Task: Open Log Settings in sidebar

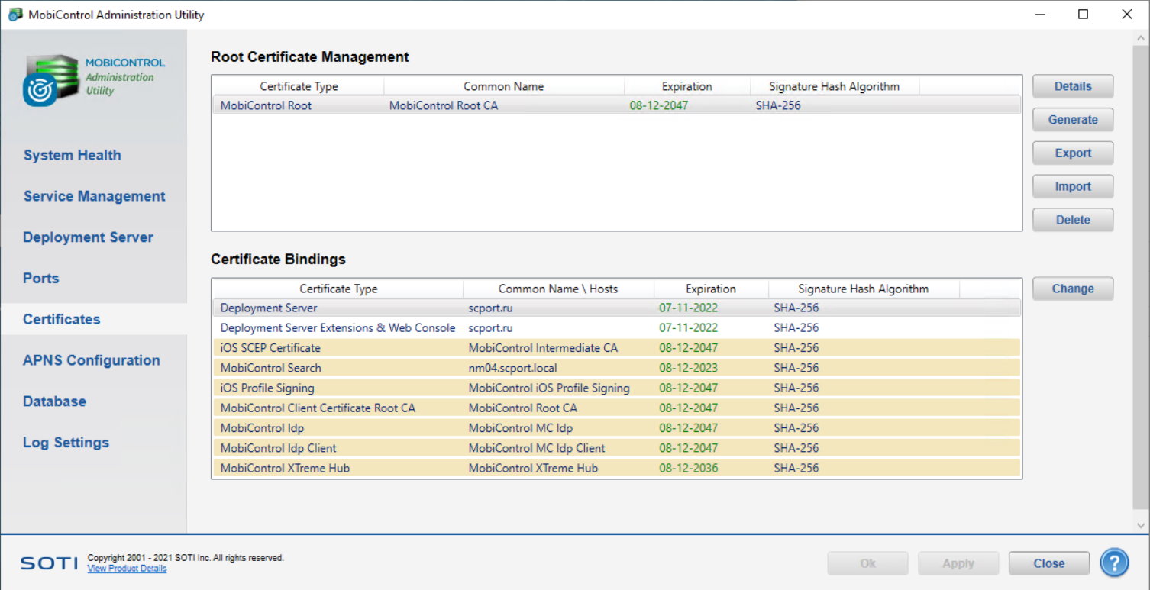Action: pos(66,443)
